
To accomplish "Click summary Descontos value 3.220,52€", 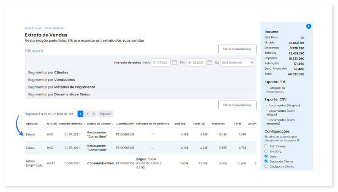I will 297,48.
